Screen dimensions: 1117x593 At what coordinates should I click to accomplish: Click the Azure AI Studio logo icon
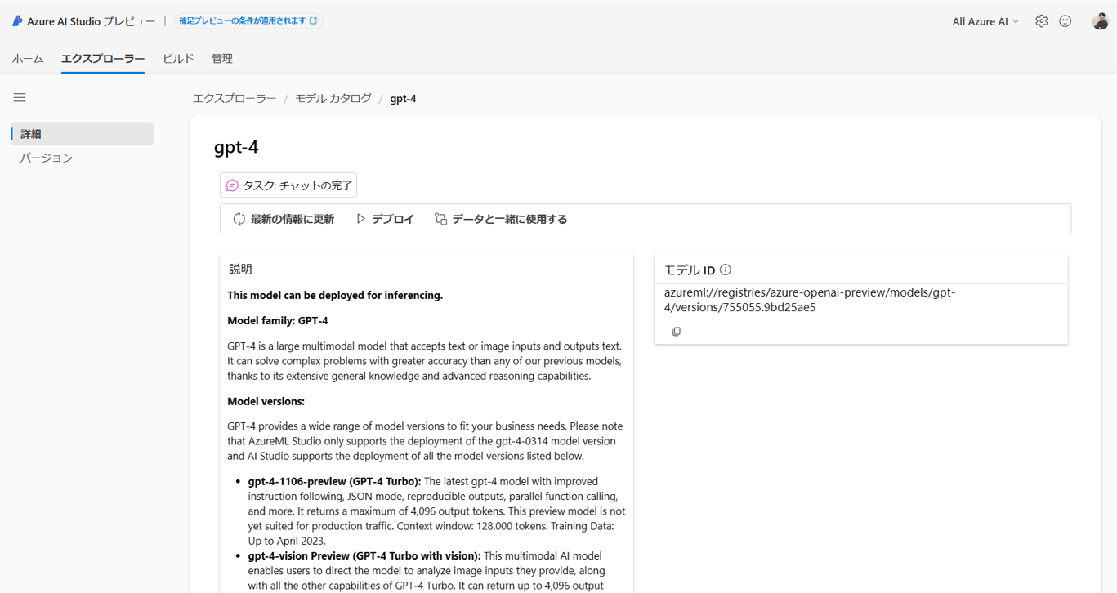click(x=17, y=21)
